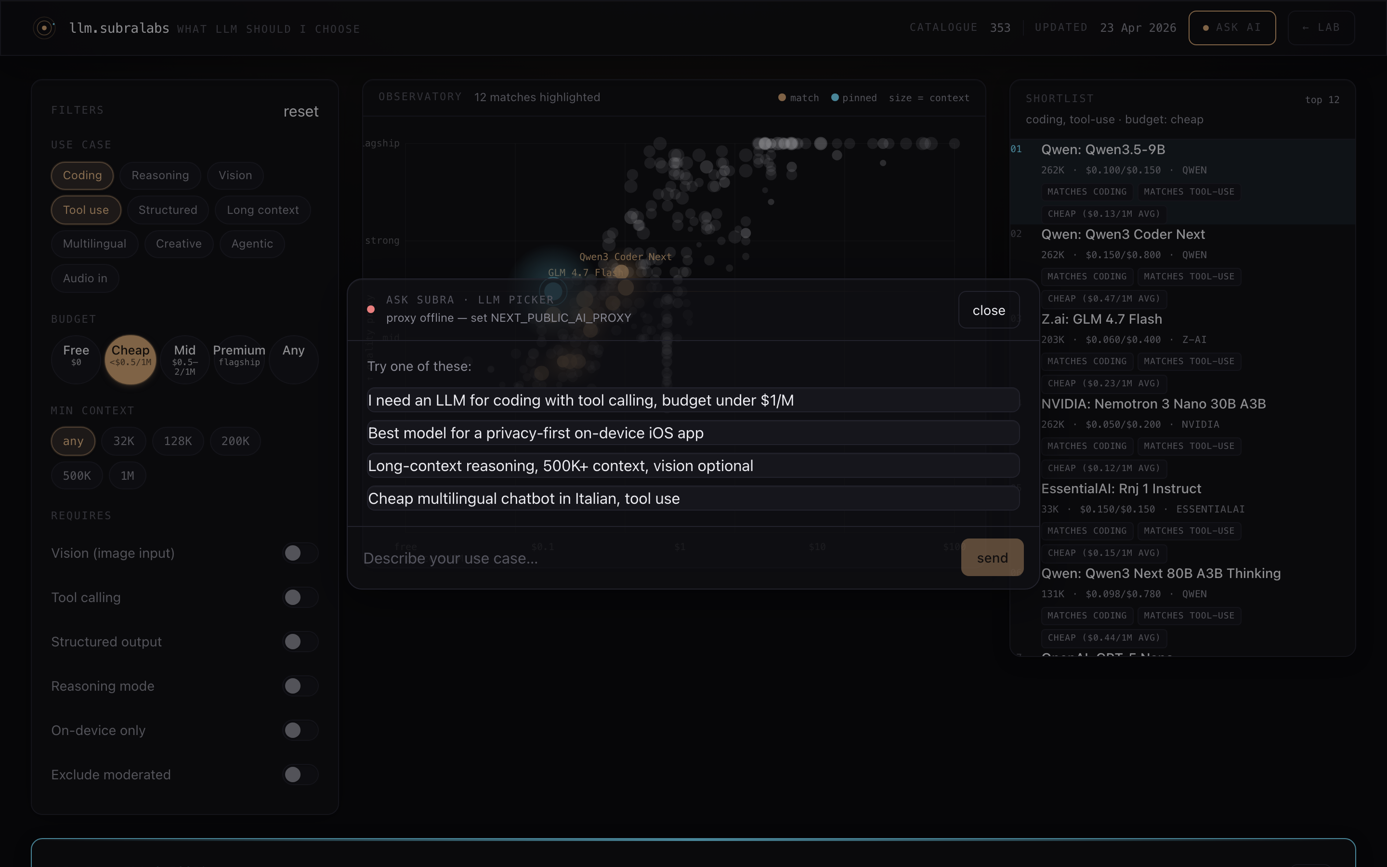Select the Audio in chip
Viewport: 1387px width, 867px height.
[x=85, y=278]
